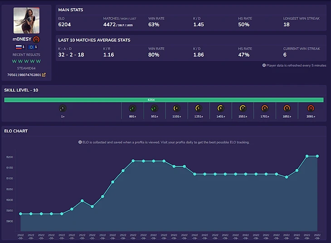This screenshot has width=331, height=243.
Task: Click the info icon by player data refresh note
Action: (x=264, y=65)
